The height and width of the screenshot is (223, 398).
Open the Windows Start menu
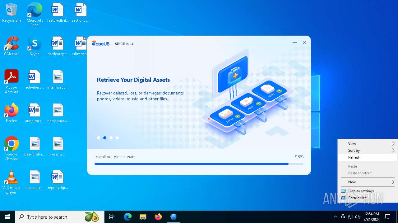[x=7, y=217]
